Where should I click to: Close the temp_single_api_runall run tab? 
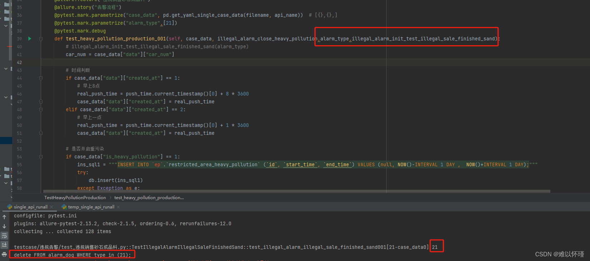tap(118, 207)
